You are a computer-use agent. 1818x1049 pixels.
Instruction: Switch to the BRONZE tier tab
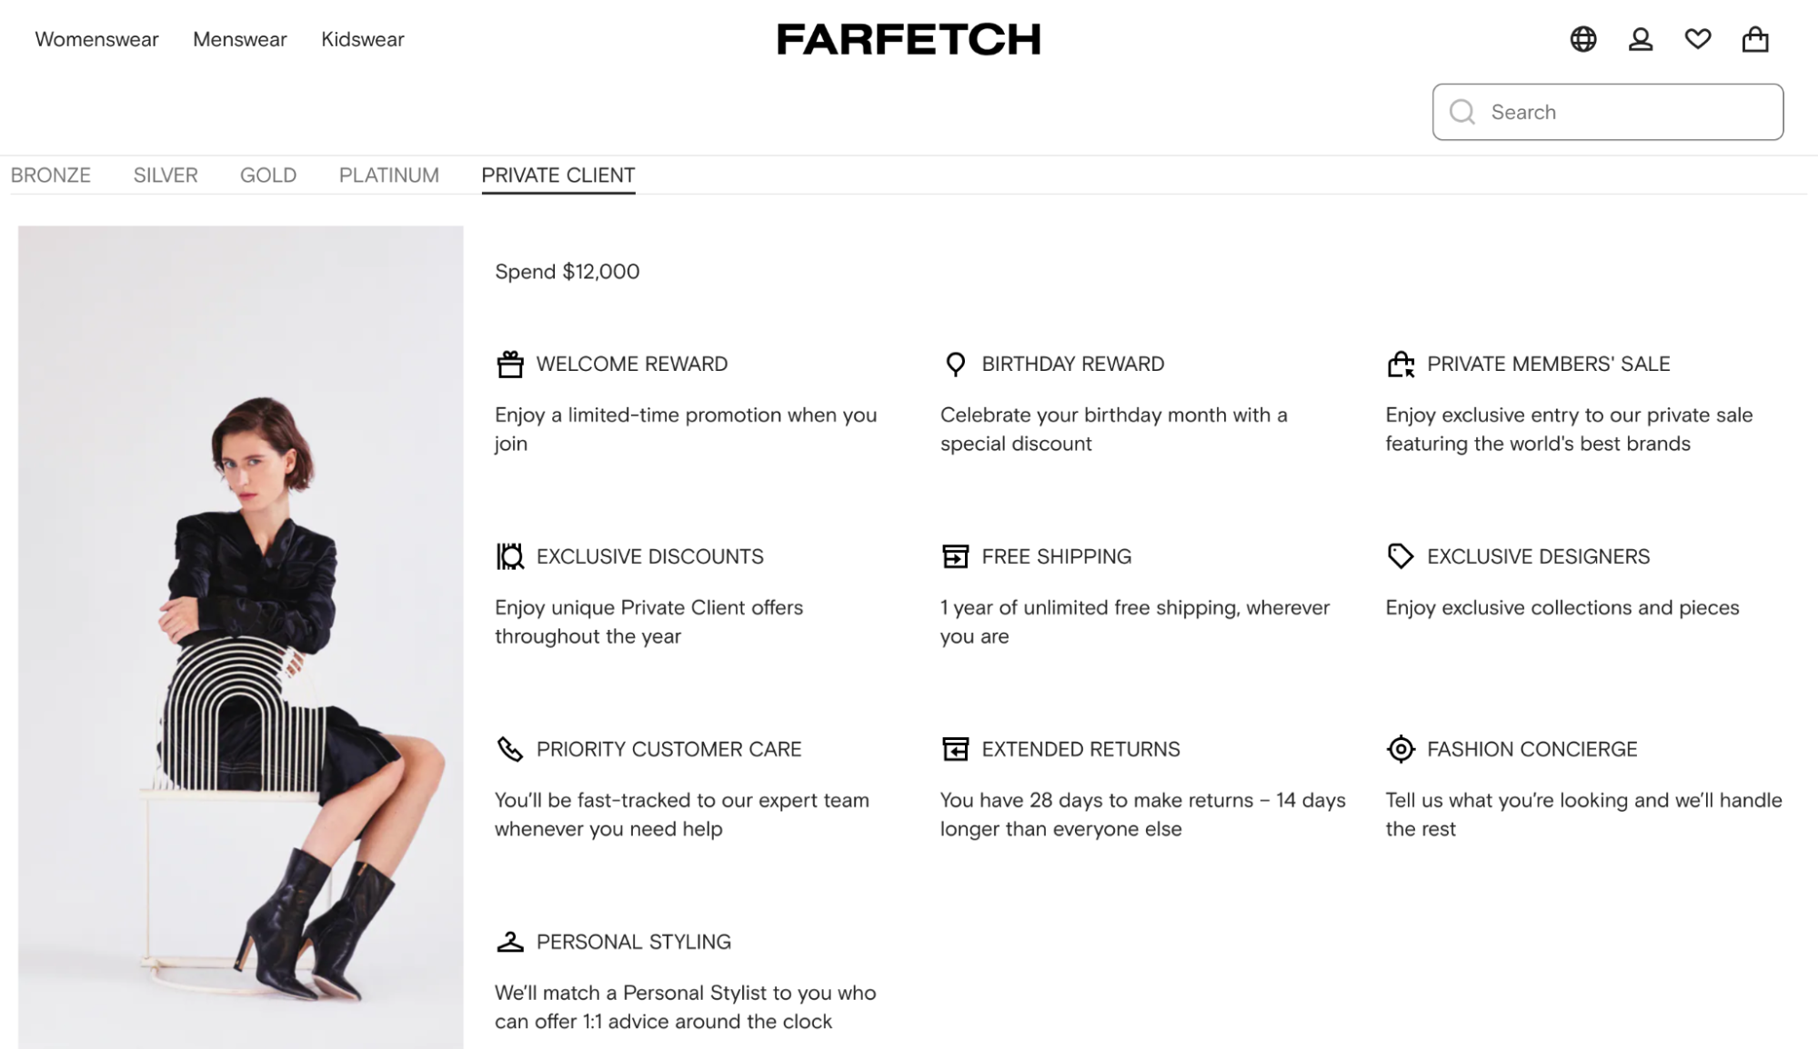pos(52,175)
